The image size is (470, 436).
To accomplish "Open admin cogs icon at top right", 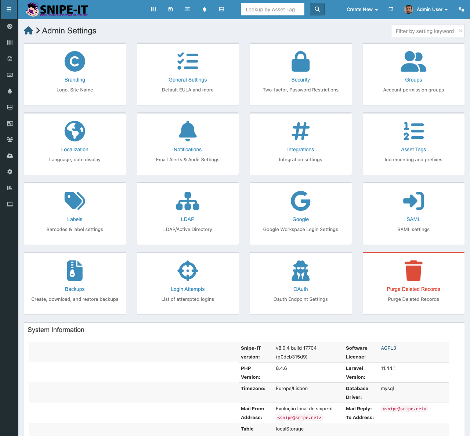I will [462, 10].
